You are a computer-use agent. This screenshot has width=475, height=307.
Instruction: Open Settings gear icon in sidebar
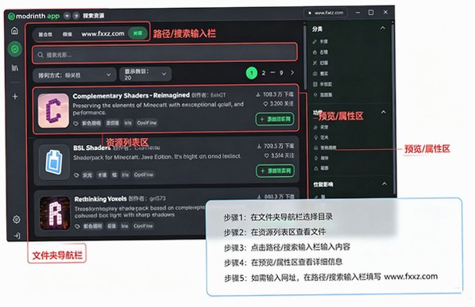[x=17, y=219]
